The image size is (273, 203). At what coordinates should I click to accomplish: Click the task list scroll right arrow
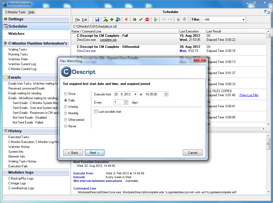point(264,129)
